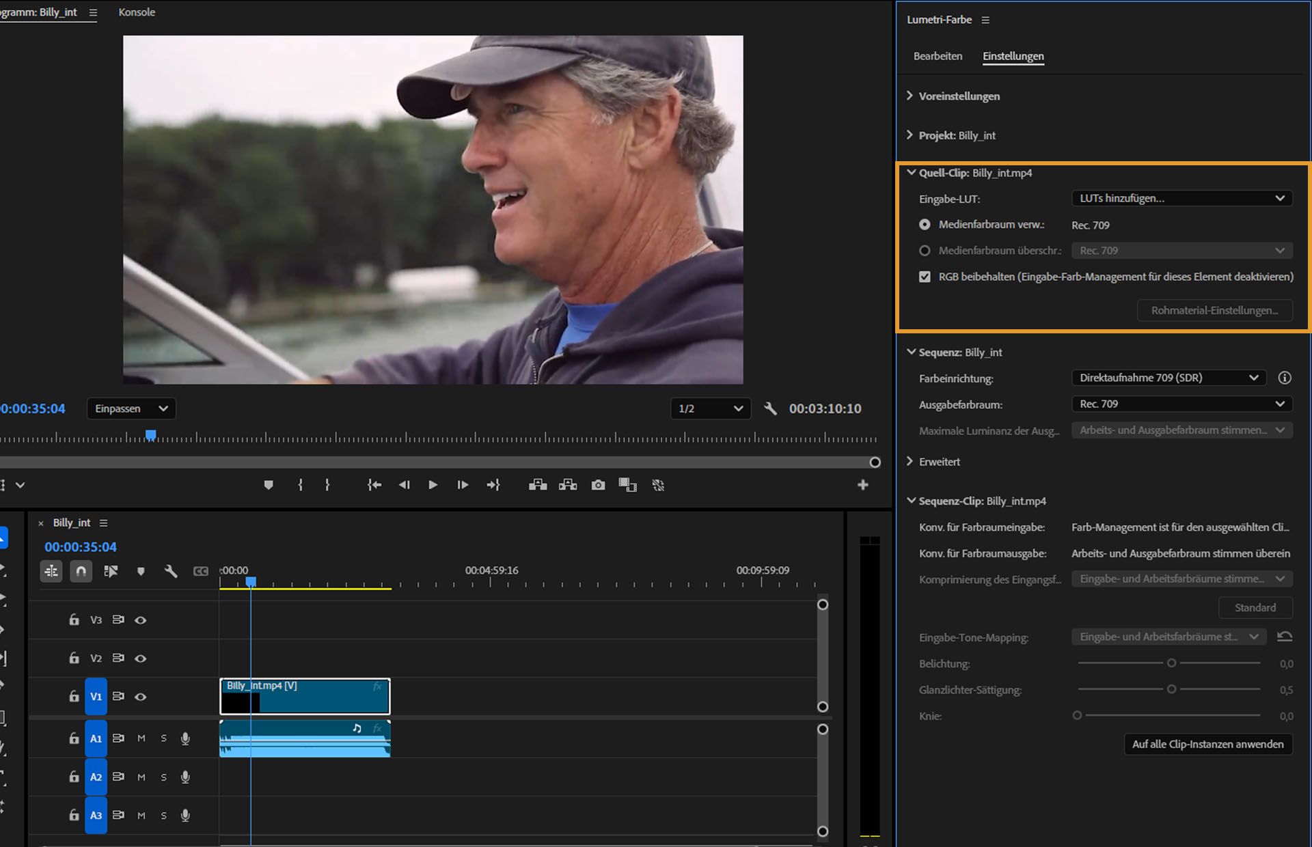Click the Rohmaterial-Einstellungen button
The image size is (1312, 847).
point(1214,310)
